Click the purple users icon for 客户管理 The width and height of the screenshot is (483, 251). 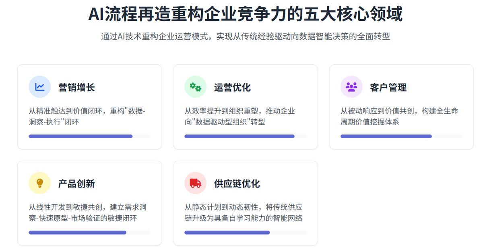351,87
